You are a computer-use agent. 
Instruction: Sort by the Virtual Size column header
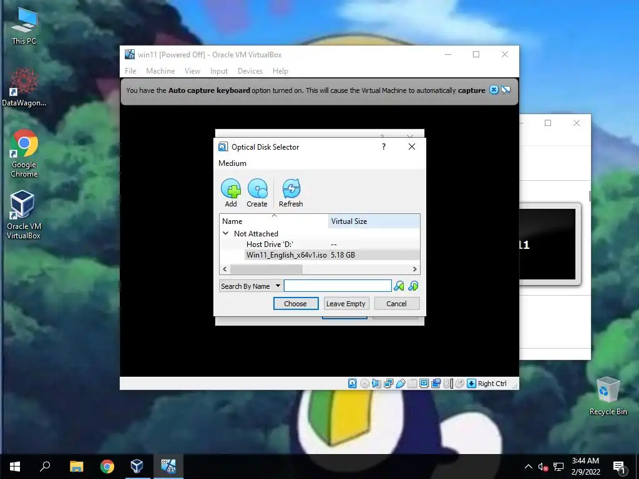point(374,221)
